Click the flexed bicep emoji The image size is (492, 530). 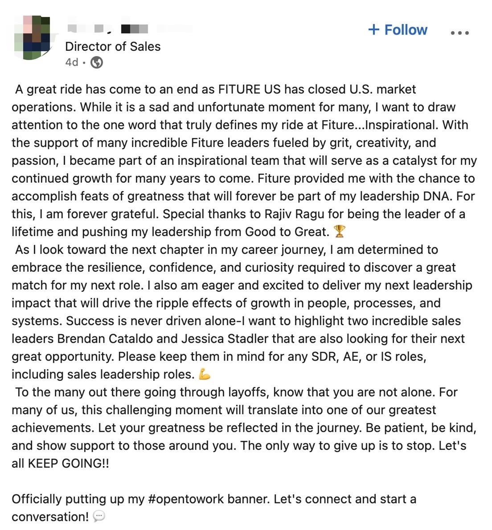[x=205, y=375]
